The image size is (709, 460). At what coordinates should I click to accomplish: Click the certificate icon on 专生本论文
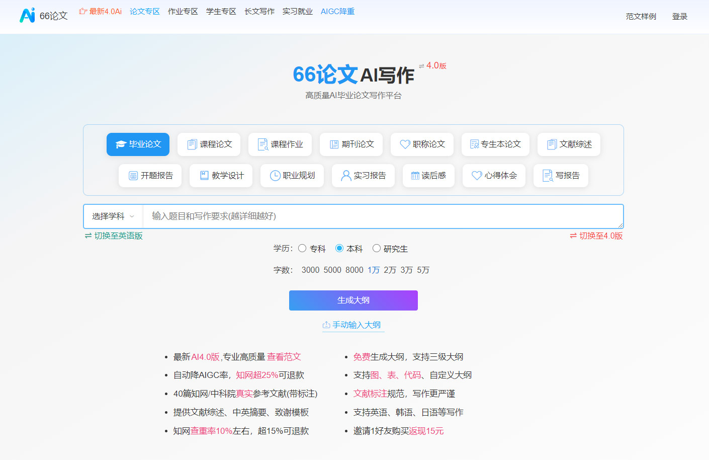click(474, 144)
